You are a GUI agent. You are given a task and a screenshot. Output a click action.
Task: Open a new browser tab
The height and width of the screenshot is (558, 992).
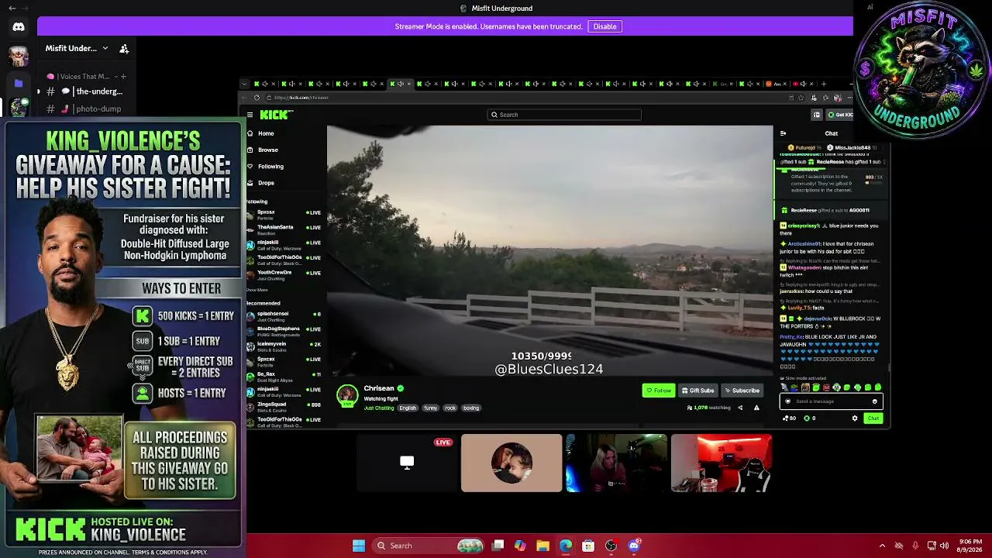click(x=824, y=84)
